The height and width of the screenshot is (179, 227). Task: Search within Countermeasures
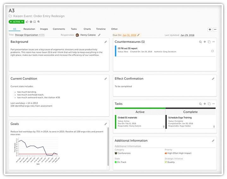(x=200, y=42)
